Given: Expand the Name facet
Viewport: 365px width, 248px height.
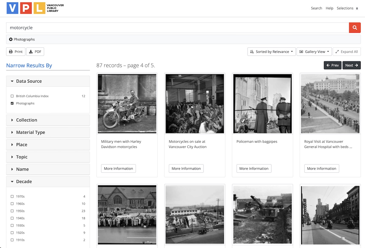Looking at the screenshot, I should [x=48, y=169].
